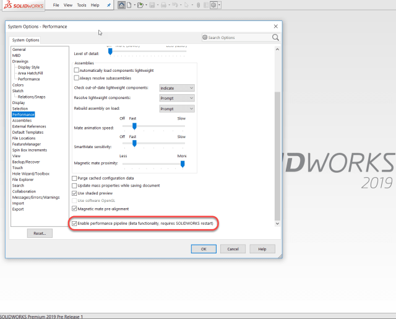The image size is (396, 319).
Task: Expand the New document dropdown arrow
Action: coord(135,5)
